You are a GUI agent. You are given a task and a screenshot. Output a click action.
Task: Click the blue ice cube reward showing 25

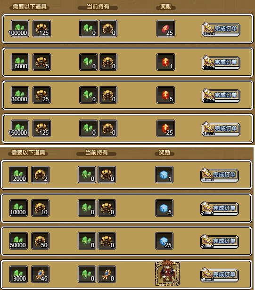tap(164, 241)
